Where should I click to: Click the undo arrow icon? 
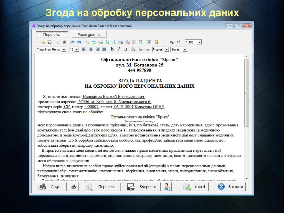(72, 42)
